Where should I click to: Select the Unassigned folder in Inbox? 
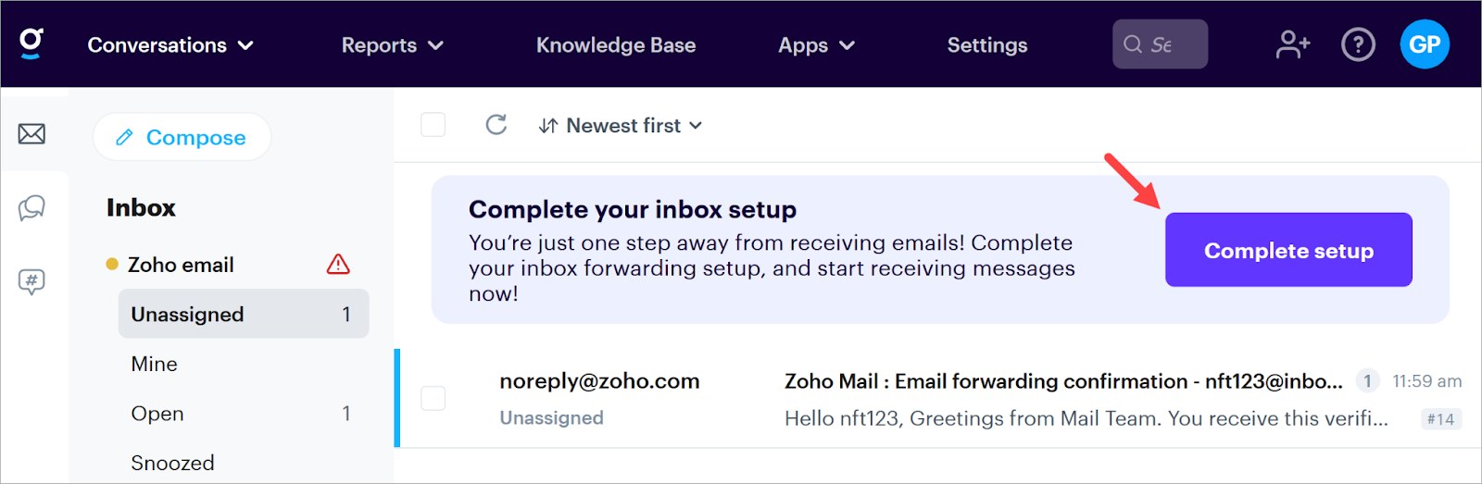(x=243, y=315)
